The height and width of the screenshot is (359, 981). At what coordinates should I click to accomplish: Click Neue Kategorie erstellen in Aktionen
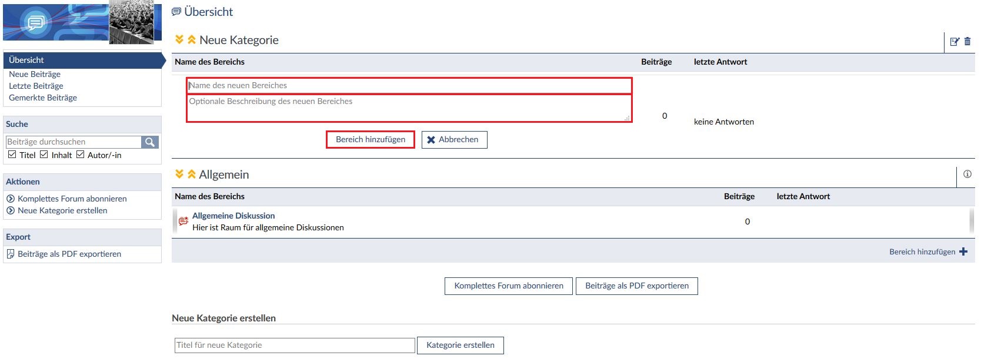pyautogui.click(x=62, y=210)
